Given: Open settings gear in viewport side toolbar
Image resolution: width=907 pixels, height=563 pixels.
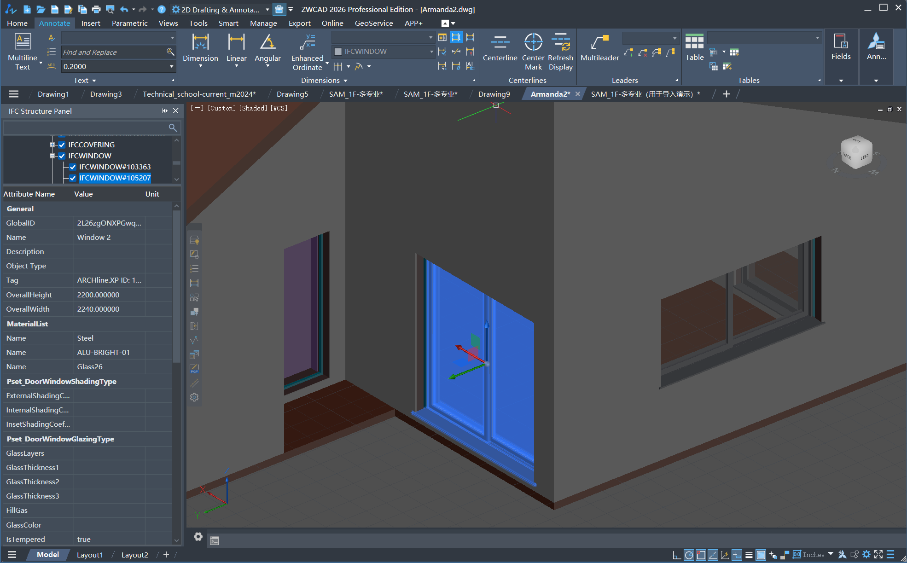Looking at the screenshot, I should coord(194,397).
